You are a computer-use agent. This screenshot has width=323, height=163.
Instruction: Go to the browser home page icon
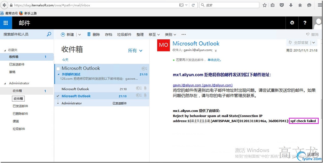pos(300,5)
